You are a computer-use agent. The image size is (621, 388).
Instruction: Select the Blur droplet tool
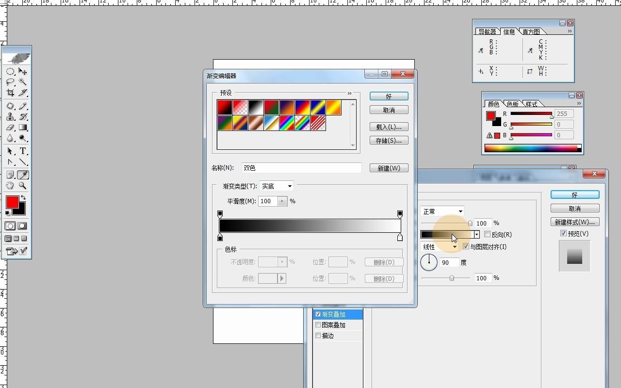point(10,138)
